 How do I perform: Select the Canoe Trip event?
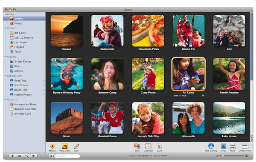tap(189, 31)
